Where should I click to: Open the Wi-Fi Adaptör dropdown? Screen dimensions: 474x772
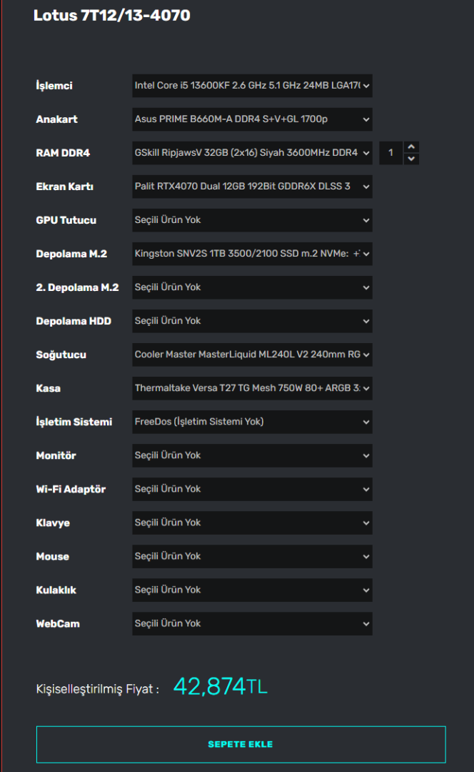(x=252, y=489)
